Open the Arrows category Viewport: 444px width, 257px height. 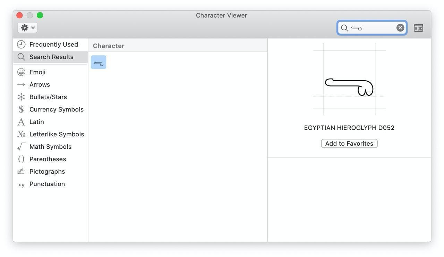tap(50, 85)
